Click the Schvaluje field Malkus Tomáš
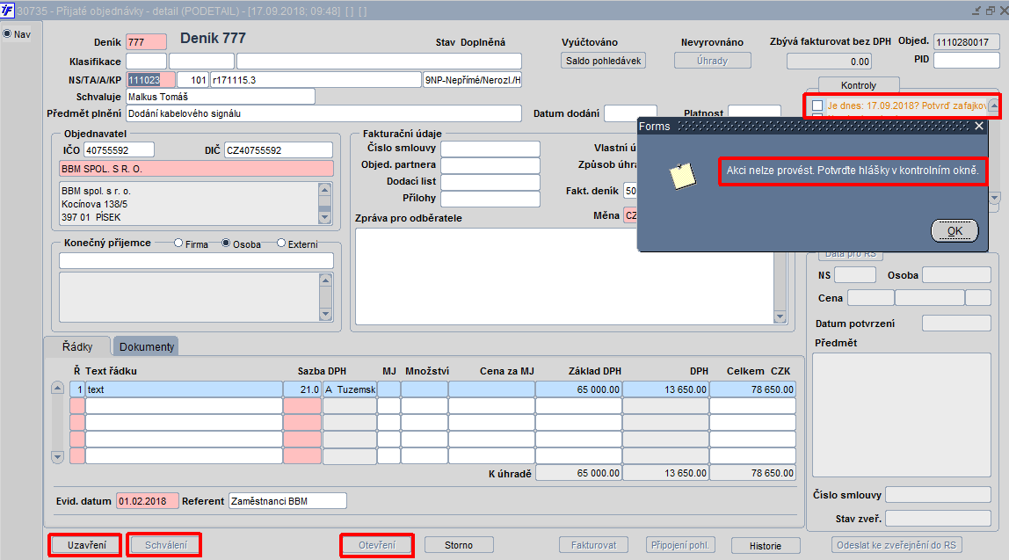Image resolution: width=1009 pixels, height=560 pixels. click(x=220, y=97)
